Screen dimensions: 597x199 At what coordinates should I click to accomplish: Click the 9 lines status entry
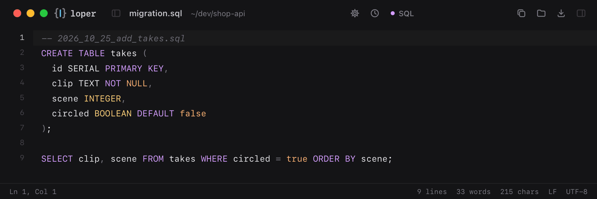[x=432, y=192]
